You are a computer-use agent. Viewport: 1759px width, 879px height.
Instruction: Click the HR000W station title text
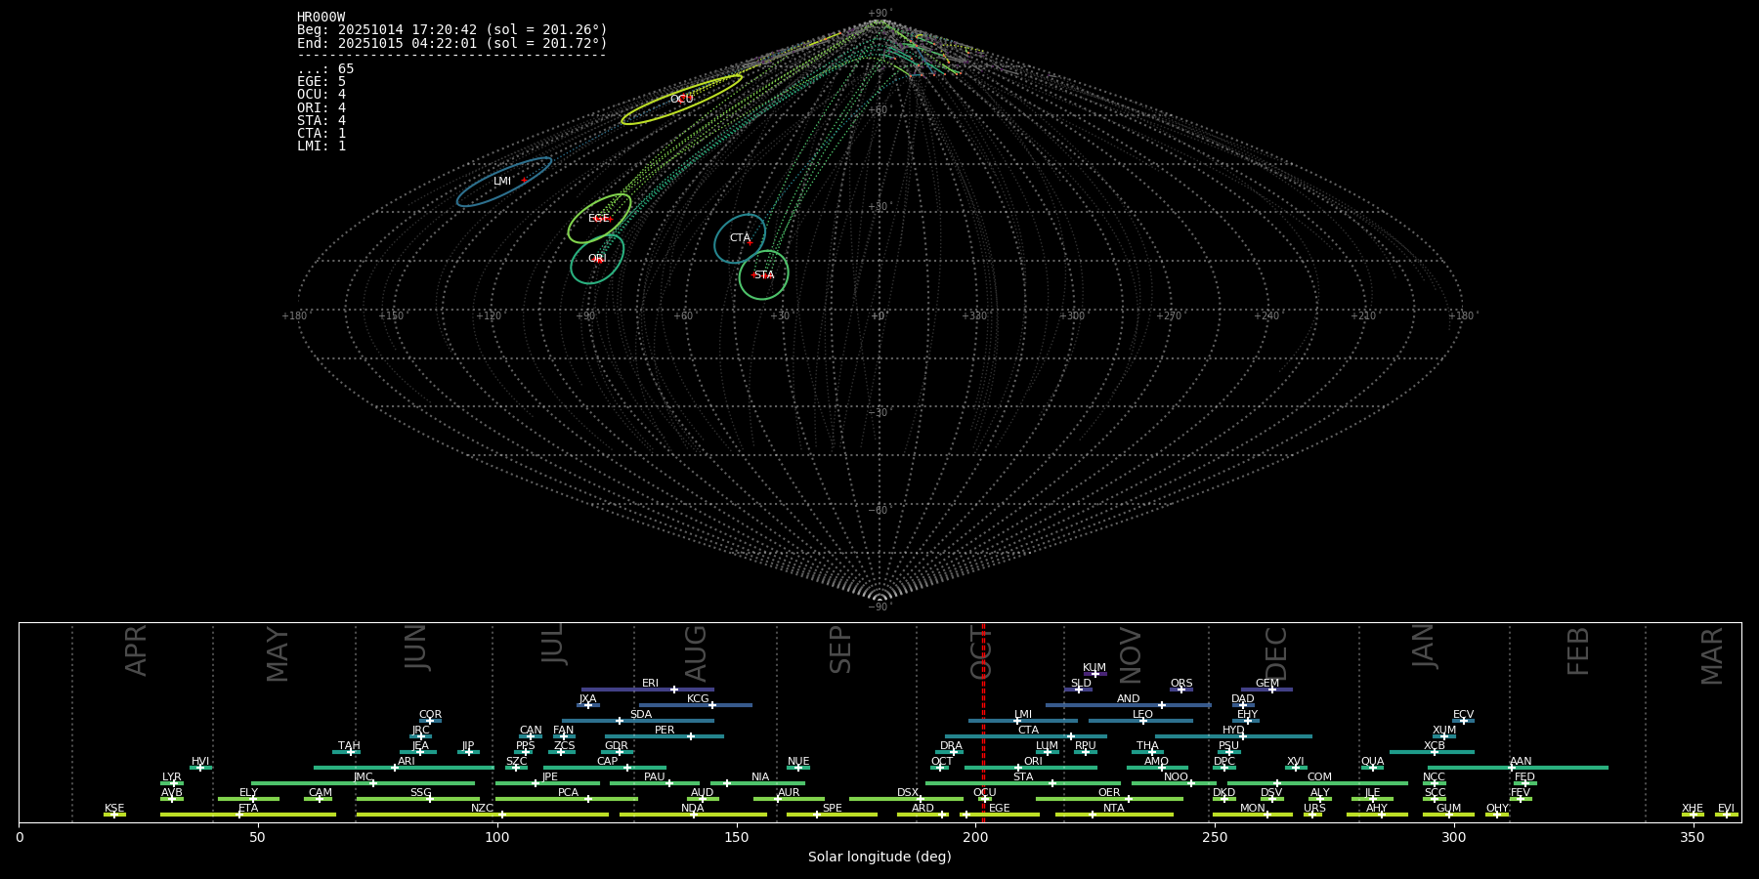pyautogui.click(x=321, y=18)
